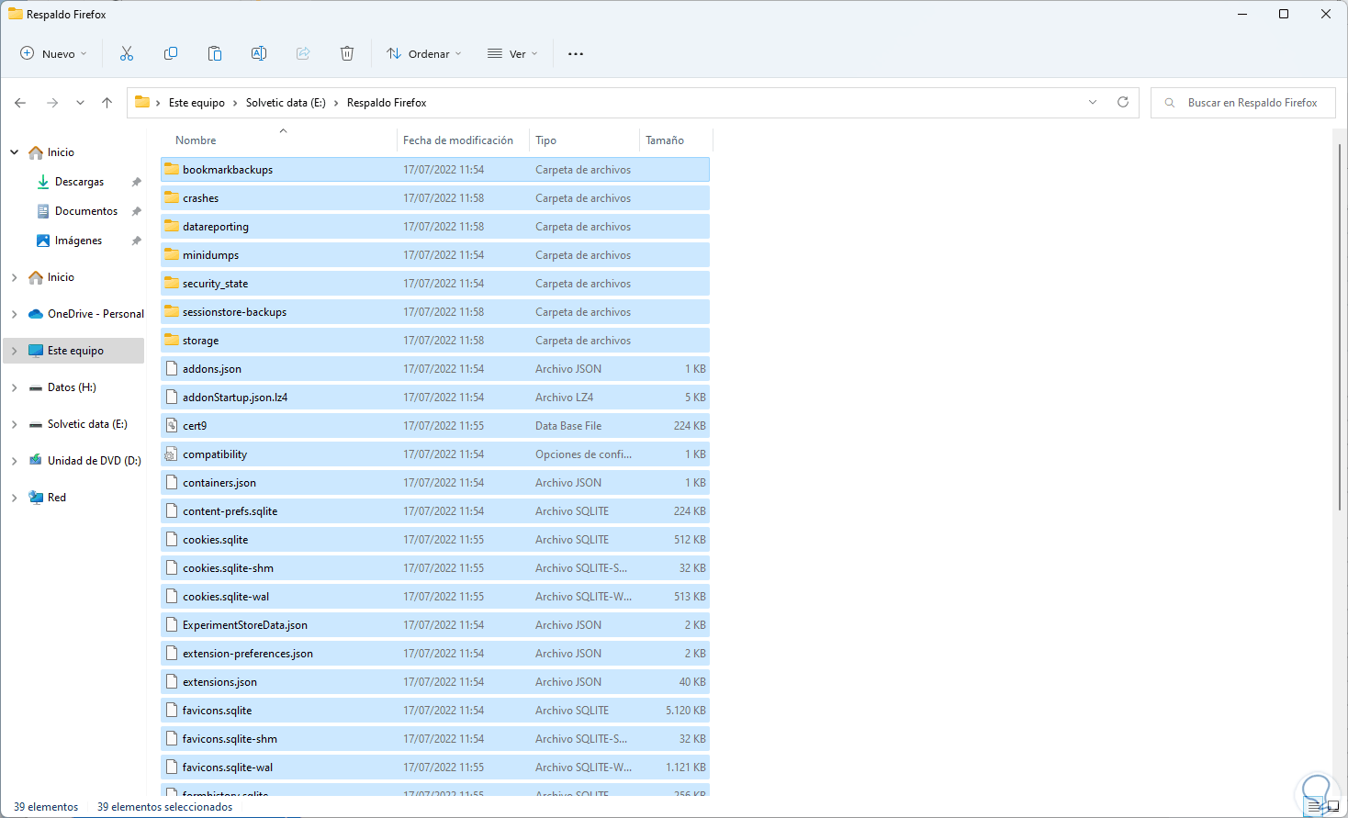Viewport: 1348px width, 818px height.
Task: Click the folder icon of the crashes row
Action: 172,197
